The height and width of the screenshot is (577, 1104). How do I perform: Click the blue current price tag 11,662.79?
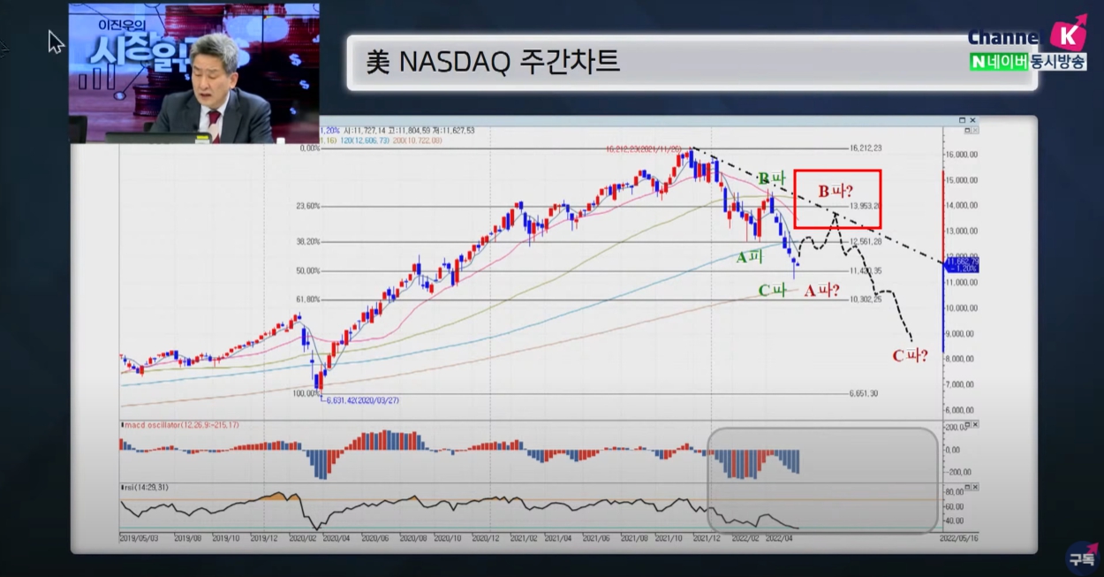961,265
